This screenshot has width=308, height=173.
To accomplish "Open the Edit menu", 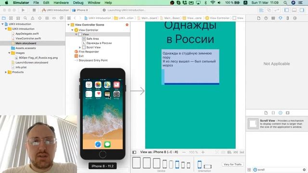I will pyautogui.click(x=46, y=2).
